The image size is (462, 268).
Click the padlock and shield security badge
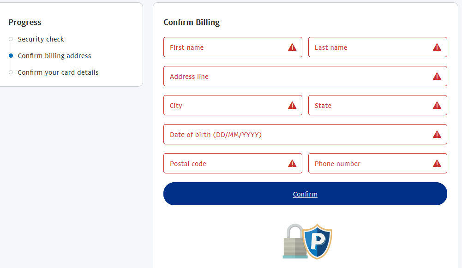pos(307,242)
